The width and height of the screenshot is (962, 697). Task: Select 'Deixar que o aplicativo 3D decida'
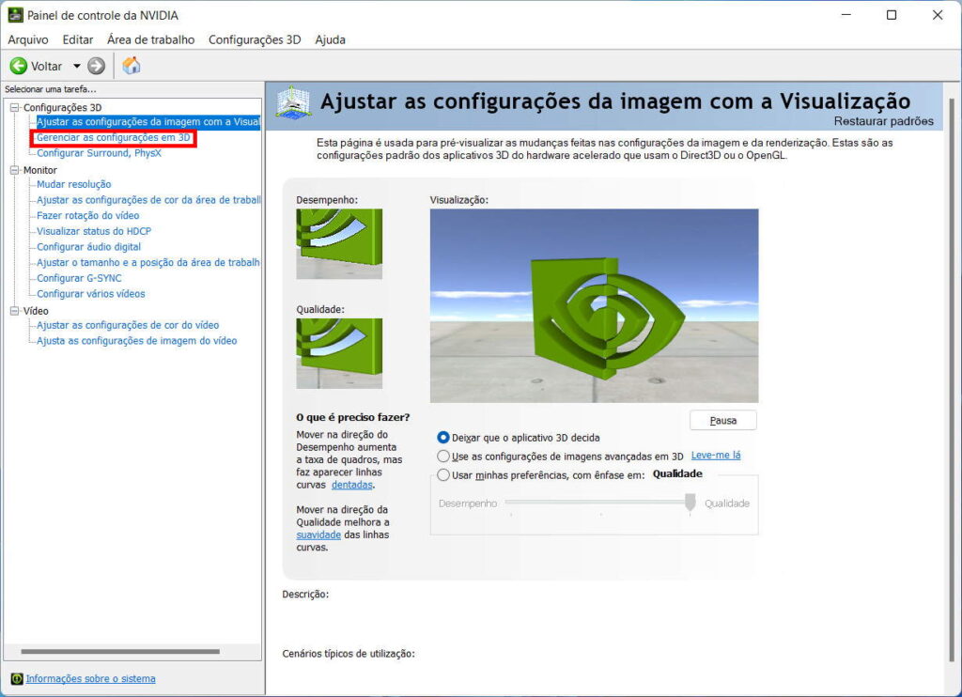coord(443,438)
